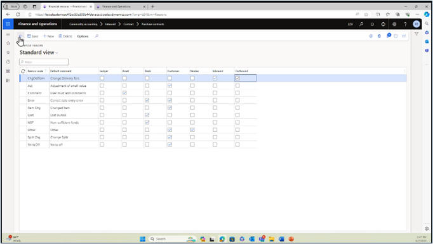The height and width of the screenshot is (244, 433).
Task: Open the Inbound breadcrumb item
Action: point(110,24)
